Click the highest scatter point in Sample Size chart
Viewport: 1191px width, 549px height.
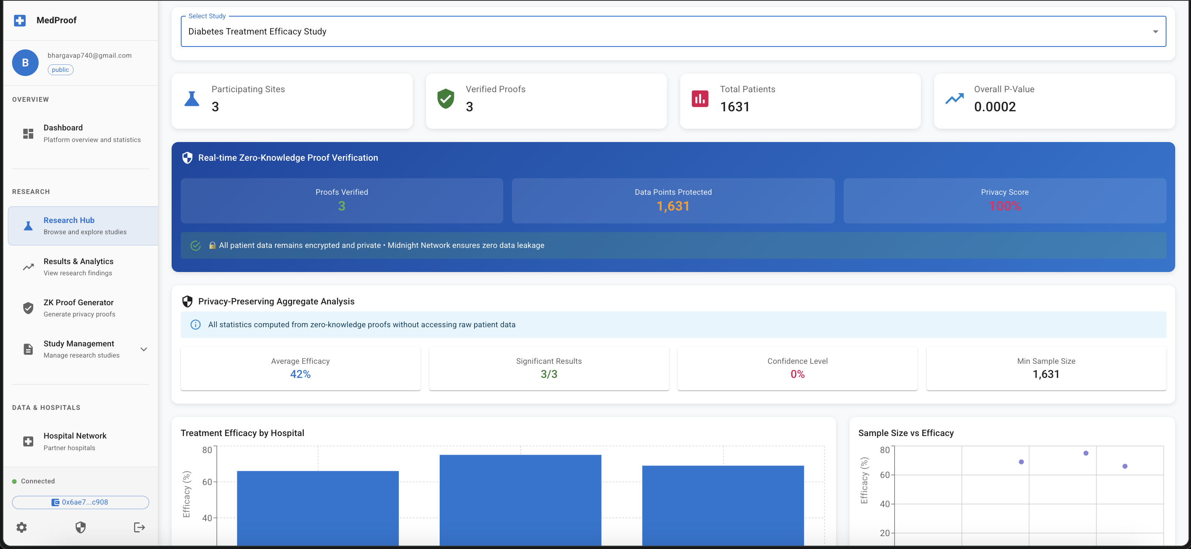click(x=1085, y=453)
